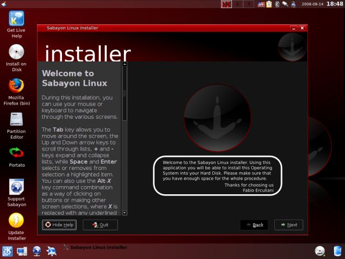Open Mozilla Firefox (bin) desktop icon
The width and height of the screenshot is (345, 259).
17,92
